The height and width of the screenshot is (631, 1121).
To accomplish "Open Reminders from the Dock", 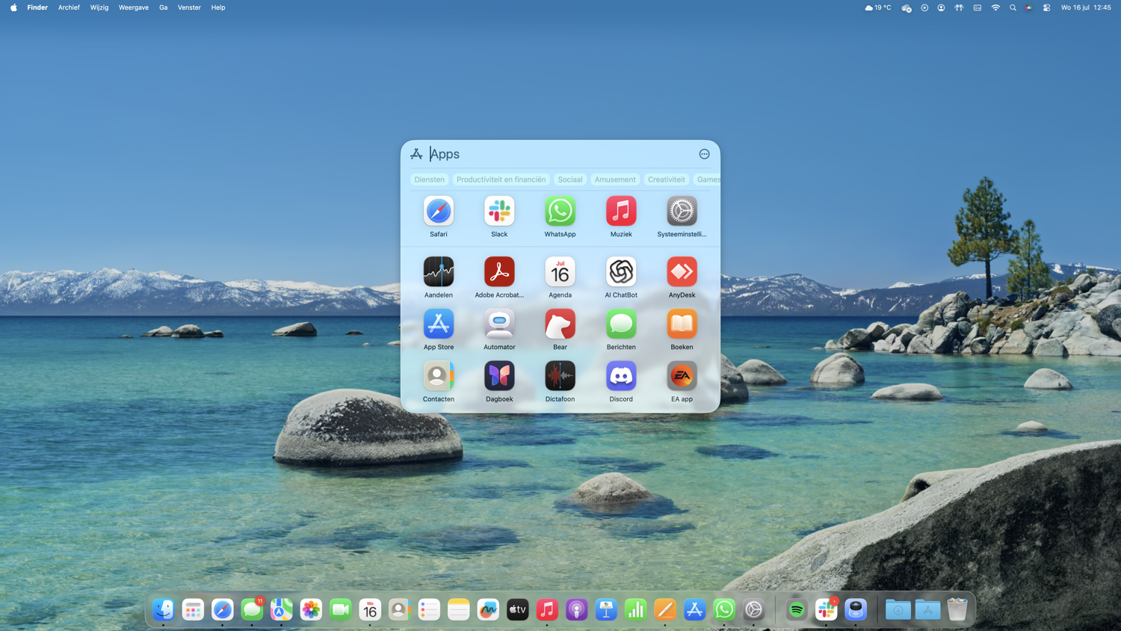I will (x=429, y=610).
